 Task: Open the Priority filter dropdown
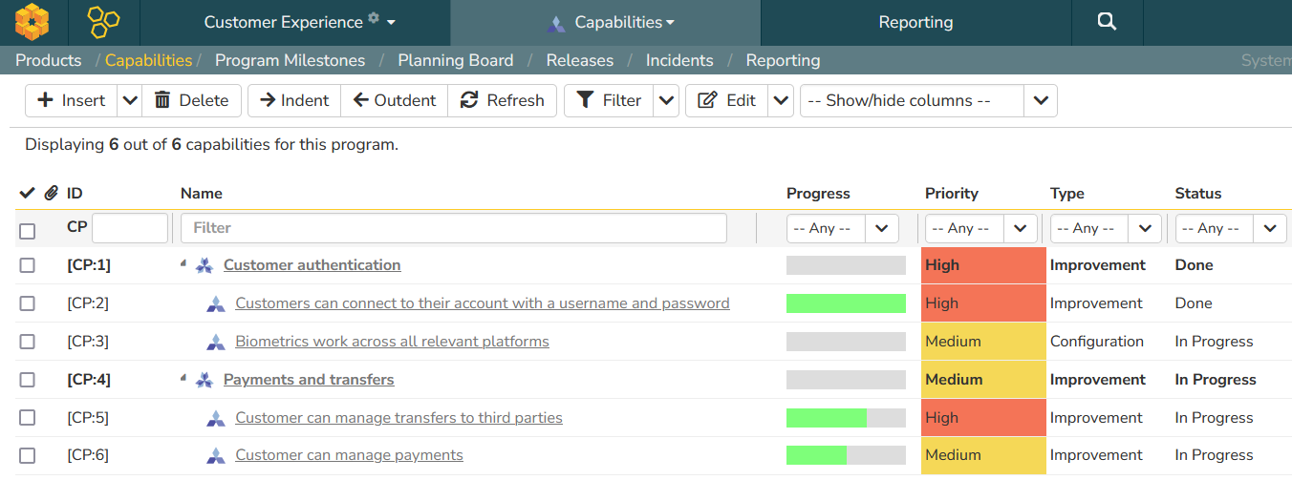click(x=980, y=228)
